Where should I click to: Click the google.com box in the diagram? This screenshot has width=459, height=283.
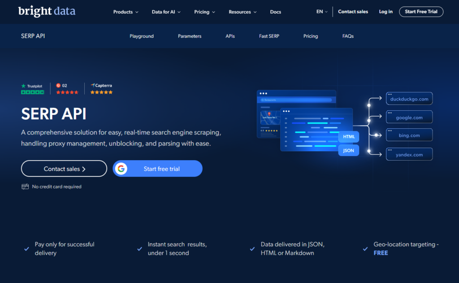409,117
